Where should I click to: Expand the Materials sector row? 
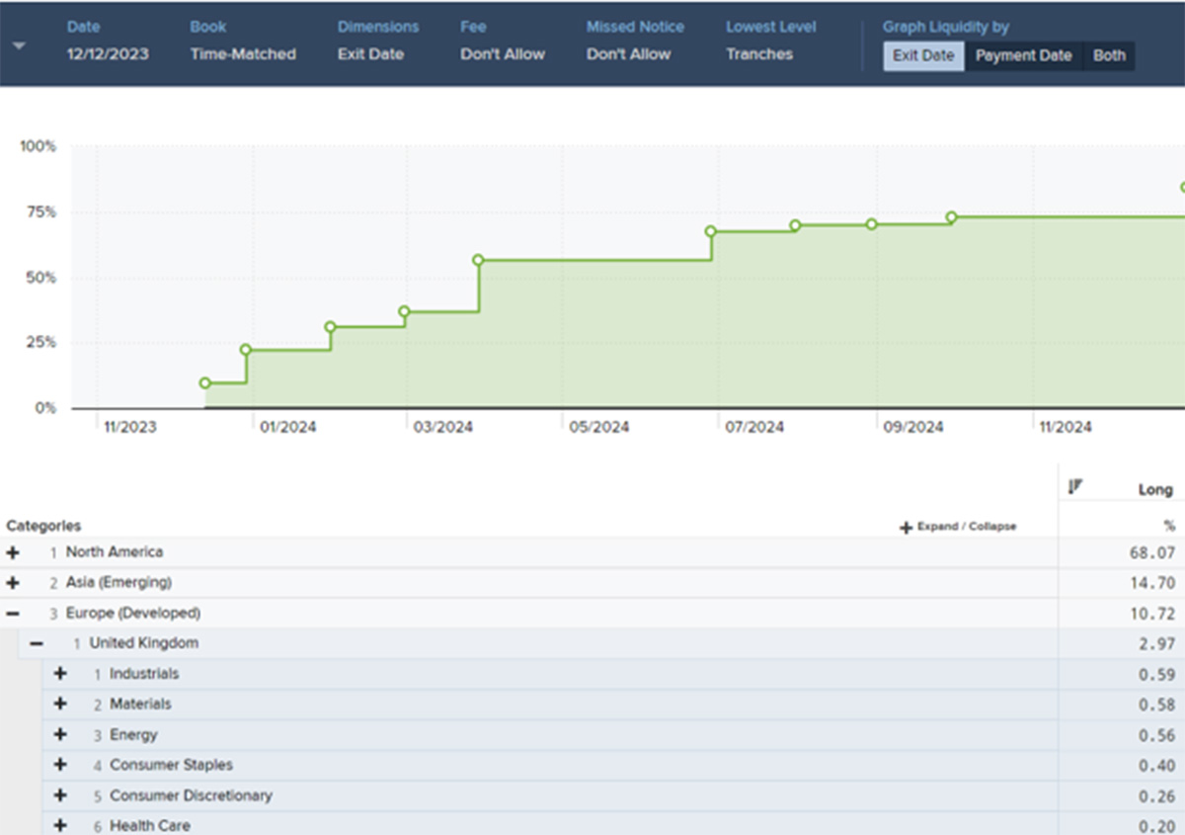coord(60,705)
